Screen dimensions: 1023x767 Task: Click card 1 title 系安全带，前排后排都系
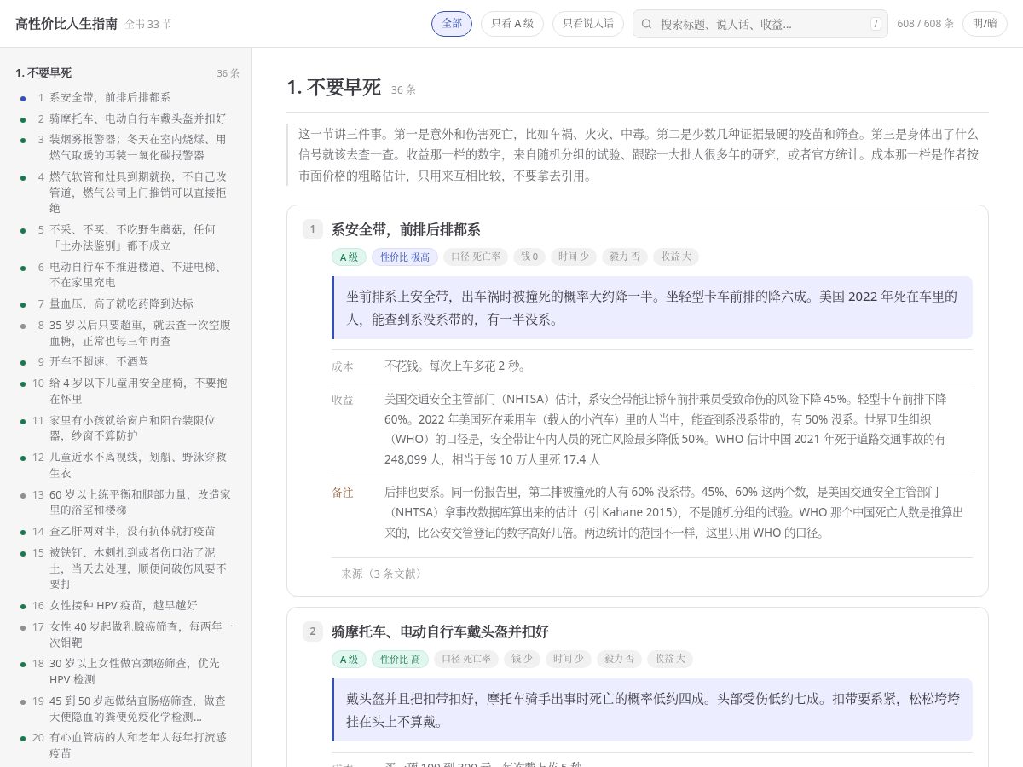(x=406, y=229)
